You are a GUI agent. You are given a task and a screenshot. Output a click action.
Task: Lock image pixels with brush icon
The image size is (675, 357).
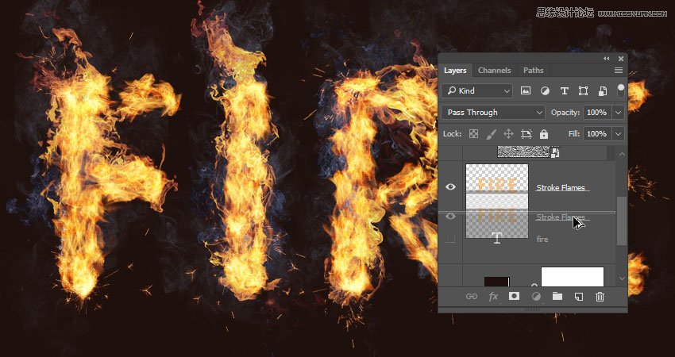click(x=491, y=134)
